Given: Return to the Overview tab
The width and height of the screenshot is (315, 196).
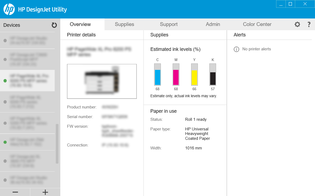Looking at the screenshot, I should tap(80, 24).
